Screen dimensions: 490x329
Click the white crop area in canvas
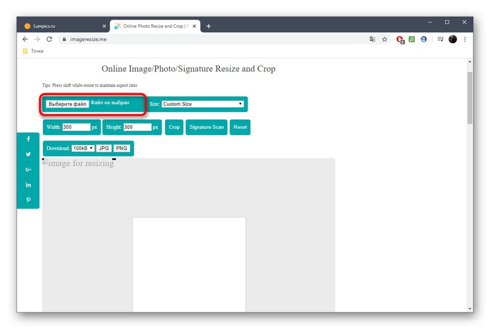click(189, 265)
